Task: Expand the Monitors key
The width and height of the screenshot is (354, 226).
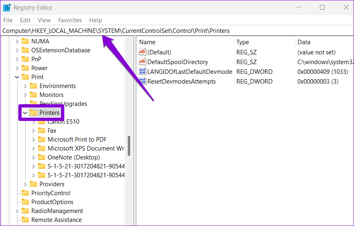Action: tap(25, 95)
